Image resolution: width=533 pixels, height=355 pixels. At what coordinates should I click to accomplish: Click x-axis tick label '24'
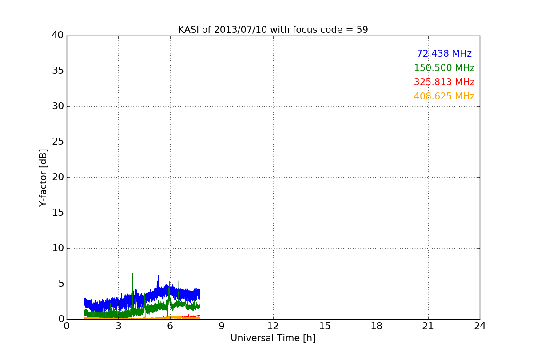coord(480,326)
